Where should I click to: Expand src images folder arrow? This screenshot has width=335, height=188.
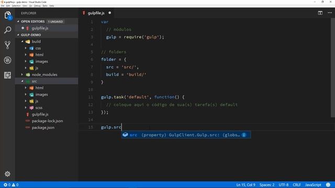coord(26,95)
